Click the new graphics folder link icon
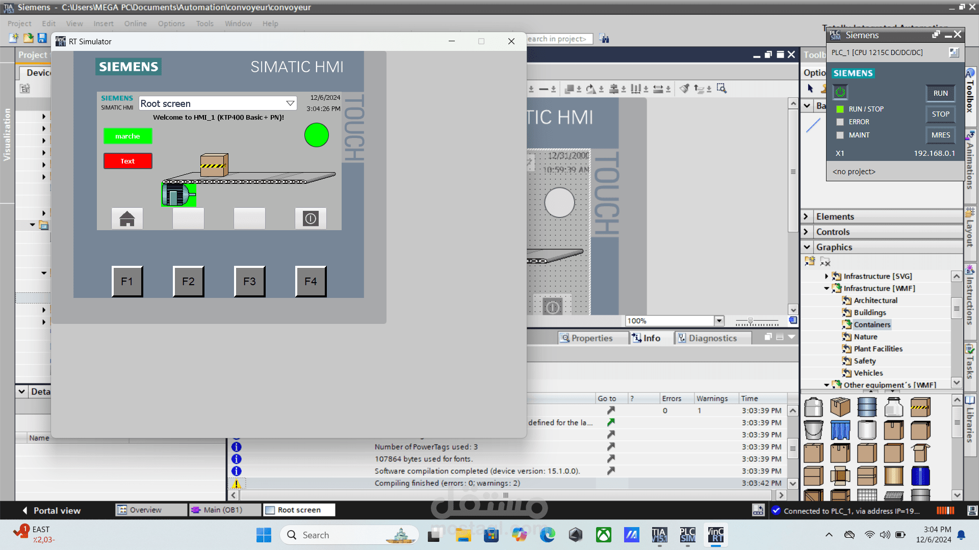Viewport: 979px width, 550px height. coord(810,261)
